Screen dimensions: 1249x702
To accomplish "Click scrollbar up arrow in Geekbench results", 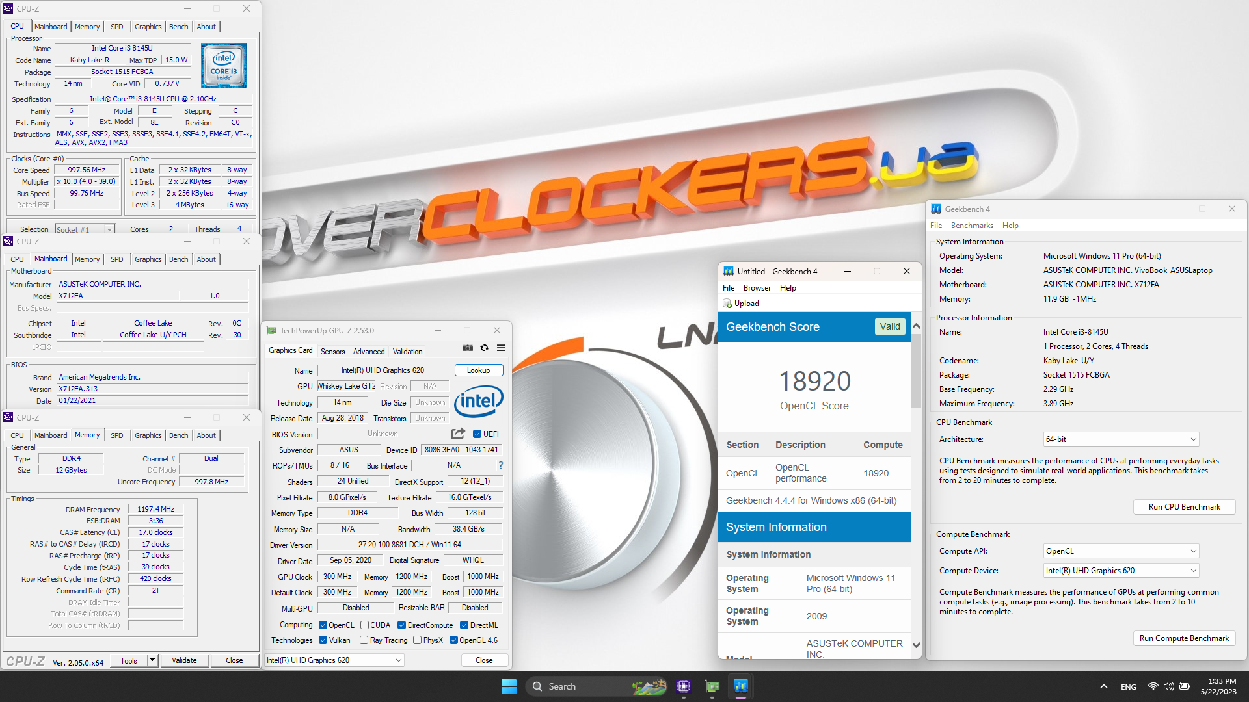I will coord(916,326).
